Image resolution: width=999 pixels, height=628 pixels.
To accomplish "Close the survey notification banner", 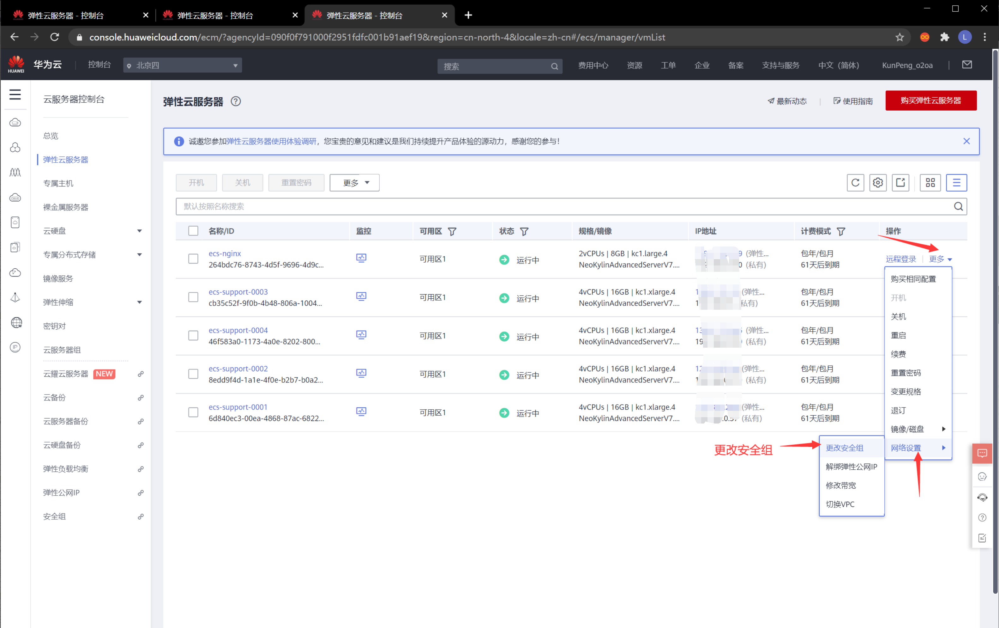I will [x=966, y=141].
